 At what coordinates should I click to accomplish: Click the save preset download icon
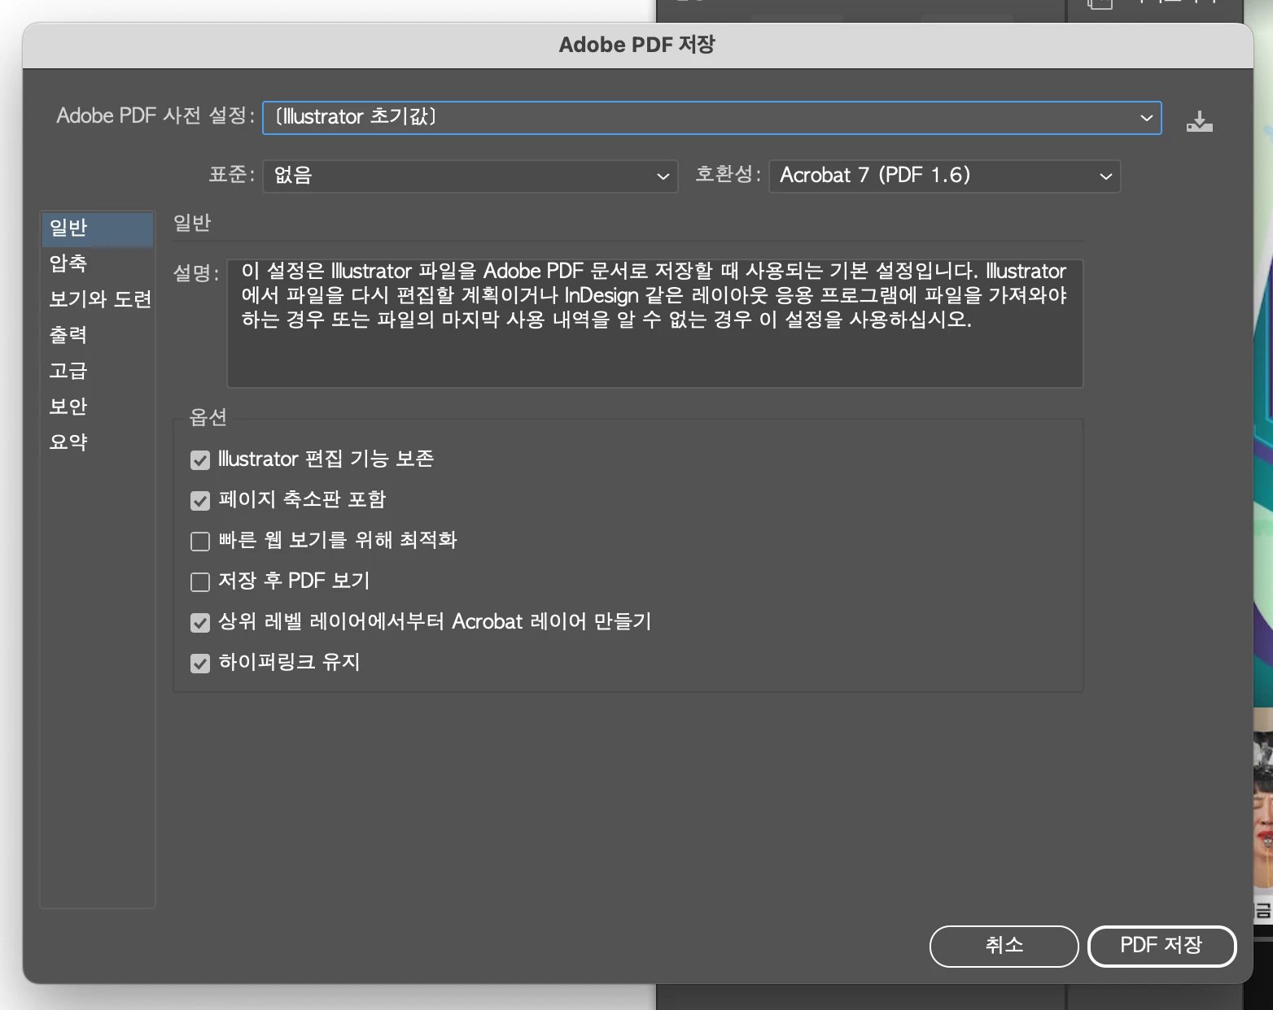click(1199, 121)
